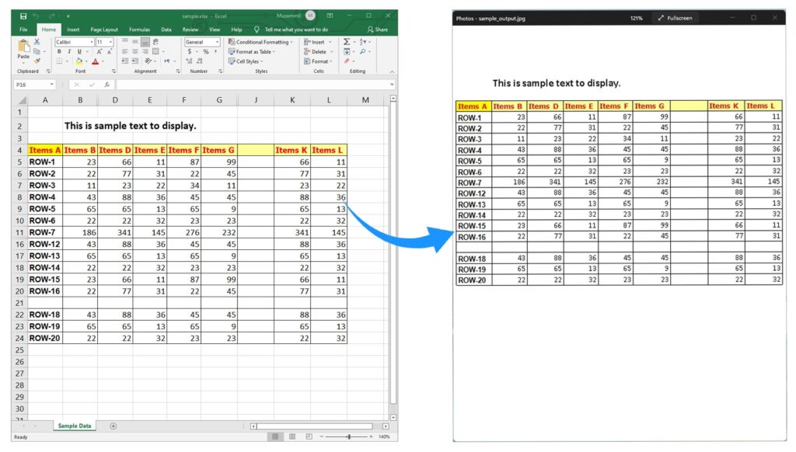The width and height of the screenshot is (796, 452).
Task: Toggle Italic formatting
Action: (x=69, y=50)
